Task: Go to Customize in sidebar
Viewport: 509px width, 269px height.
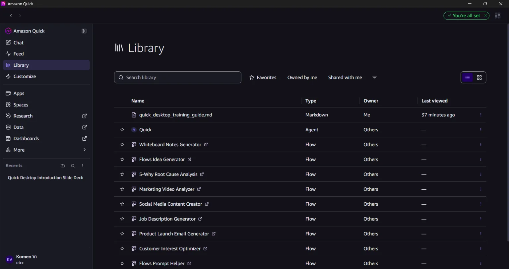Action: pos(46,76)
